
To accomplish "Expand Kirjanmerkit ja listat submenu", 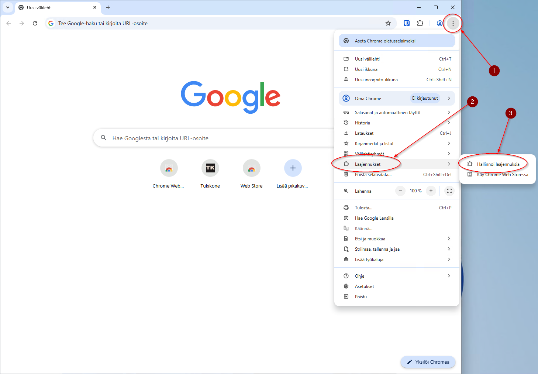I will point(397,144).
